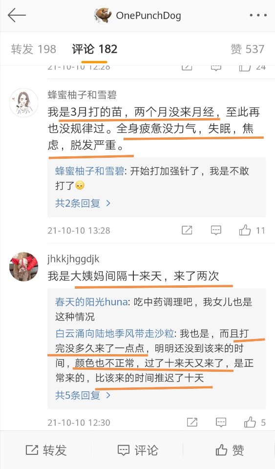Repost the 12:30 comment via share icon
Screen dimensions: 275x469
192,422
